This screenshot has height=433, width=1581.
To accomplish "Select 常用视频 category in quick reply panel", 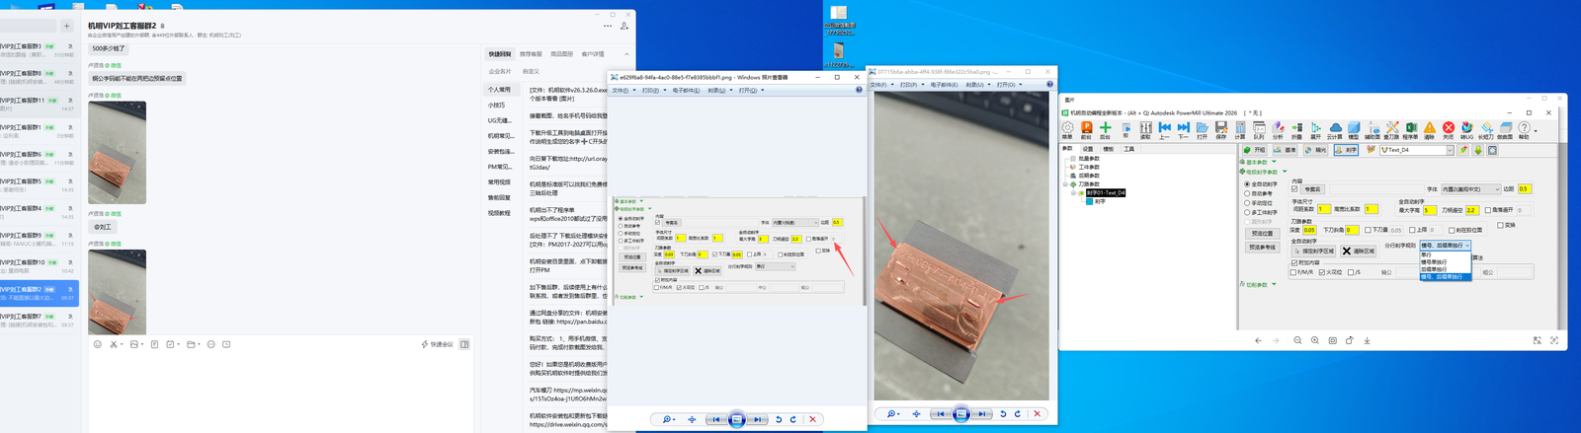I will [499, 182].
